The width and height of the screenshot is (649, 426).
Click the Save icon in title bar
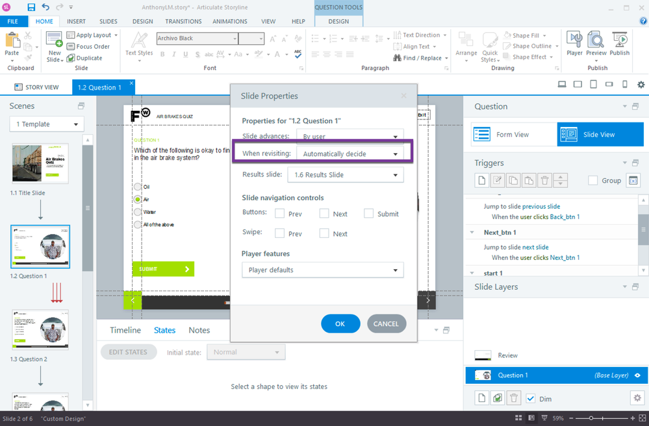tap(31, 7)
